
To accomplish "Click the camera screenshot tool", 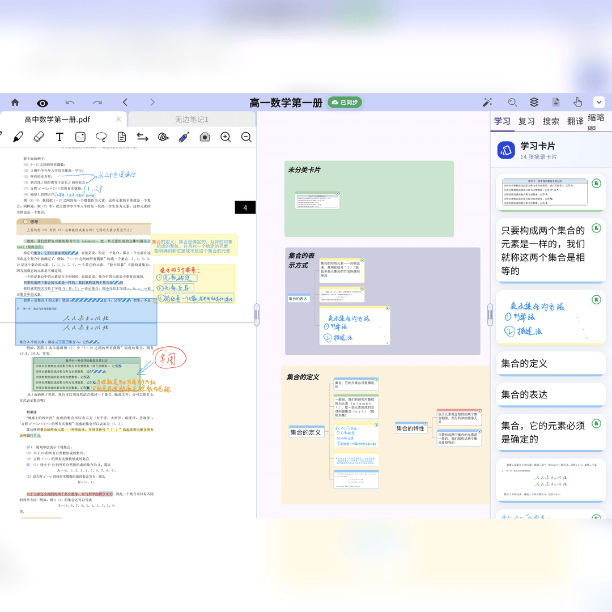I will tap(205, 137).
